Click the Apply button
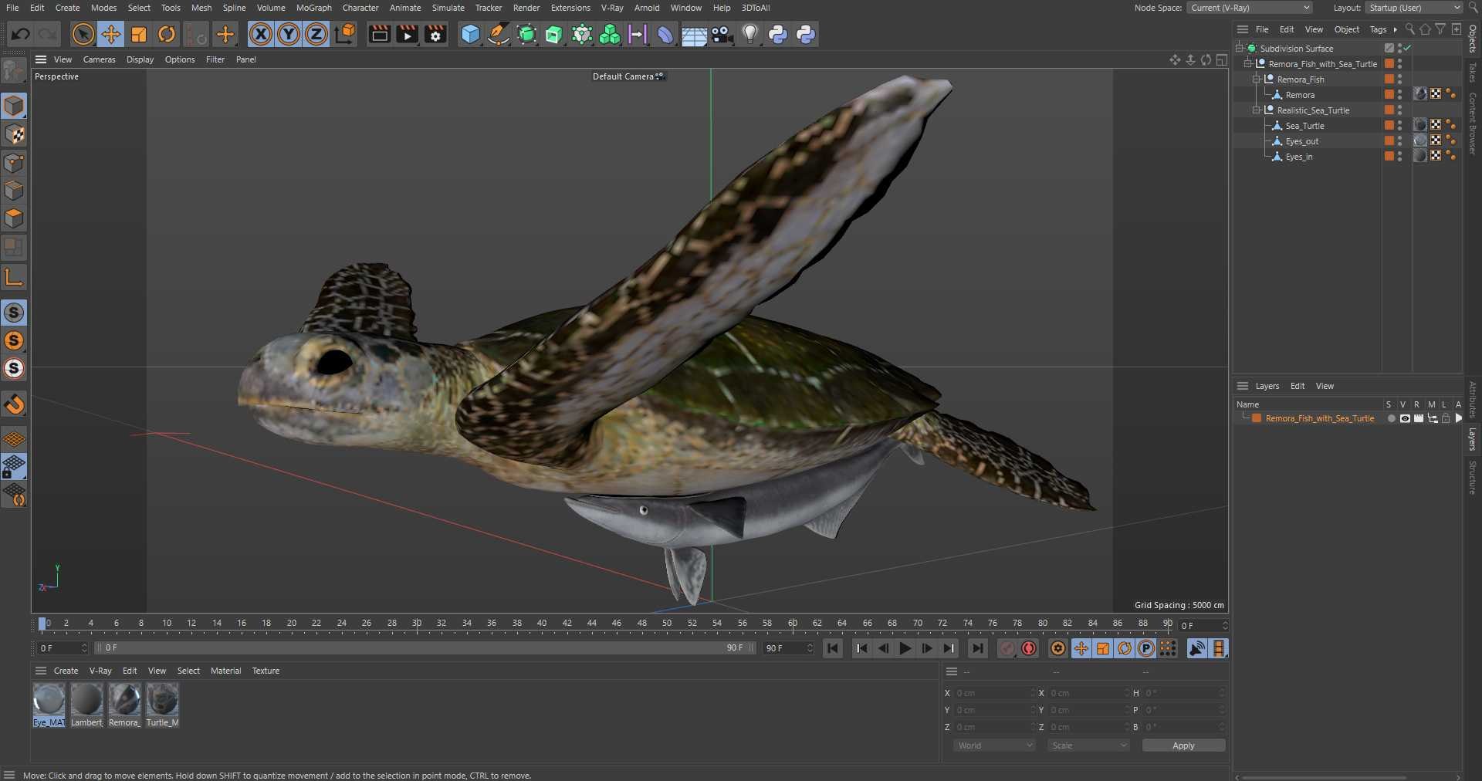The height and width of the screenshot is (781, 1482). click(x=1183, y=745)
